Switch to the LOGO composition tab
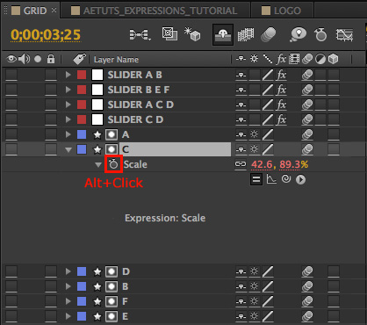 pyautogui.click(x=281, y=11)
